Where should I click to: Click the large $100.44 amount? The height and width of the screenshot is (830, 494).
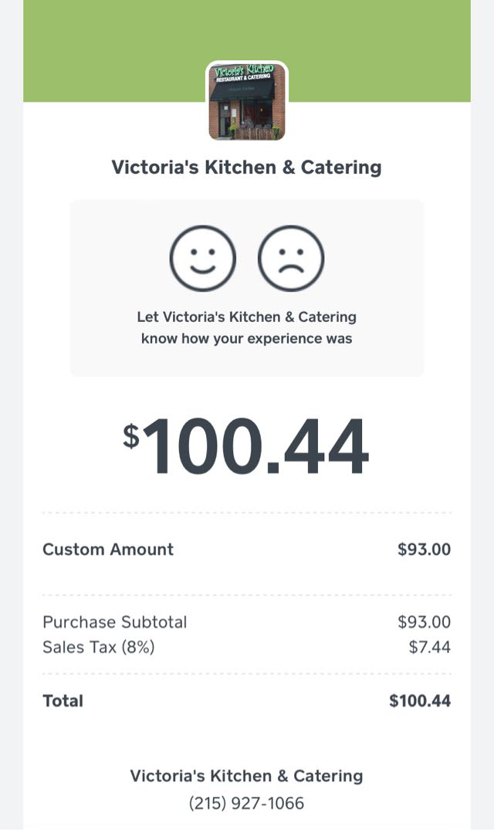255,448
